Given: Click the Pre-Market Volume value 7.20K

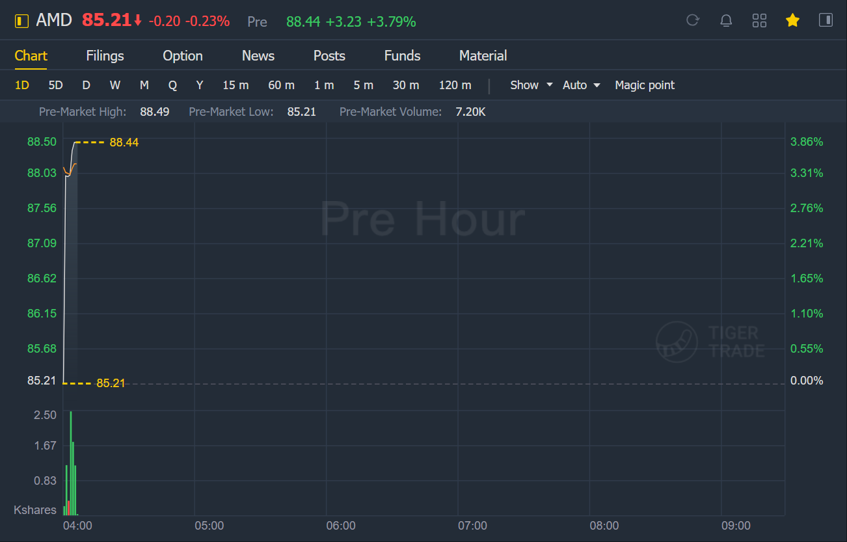Looking at the screenshot, I should tap(470, 112).
